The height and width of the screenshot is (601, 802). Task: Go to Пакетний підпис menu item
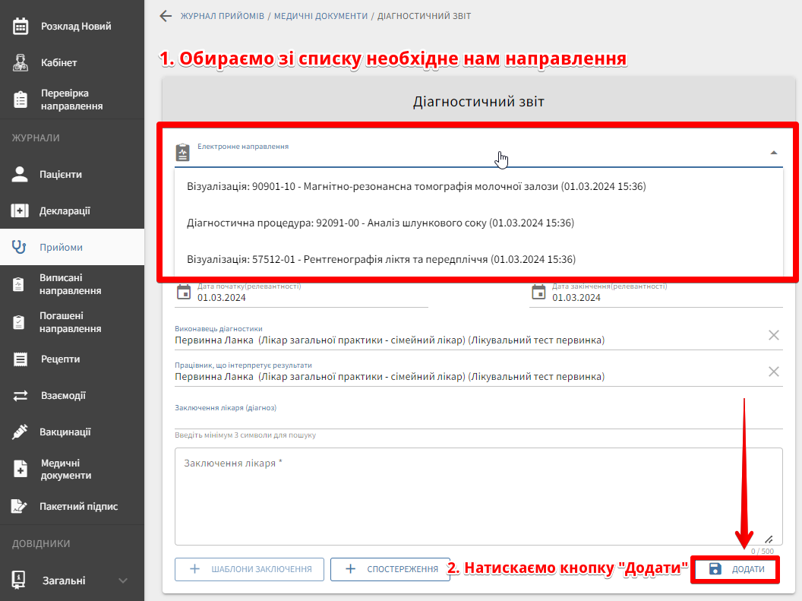pyautogui.click(x=78, y=507)
